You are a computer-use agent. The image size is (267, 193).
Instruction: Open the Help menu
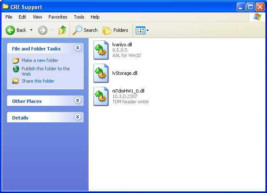click(95, 17)
